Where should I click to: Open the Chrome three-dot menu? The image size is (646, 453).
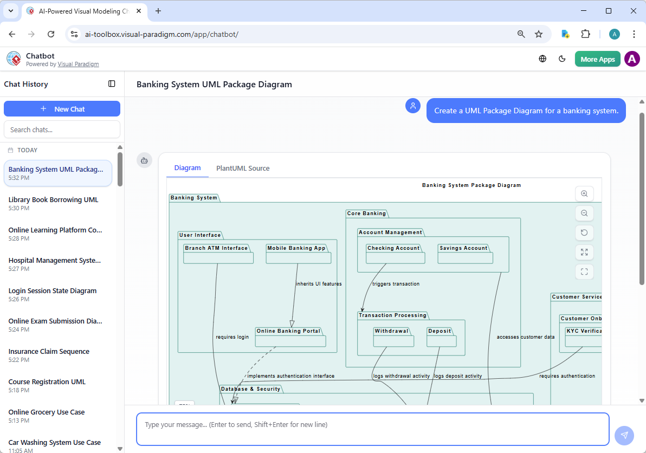(x=634, y=34)
